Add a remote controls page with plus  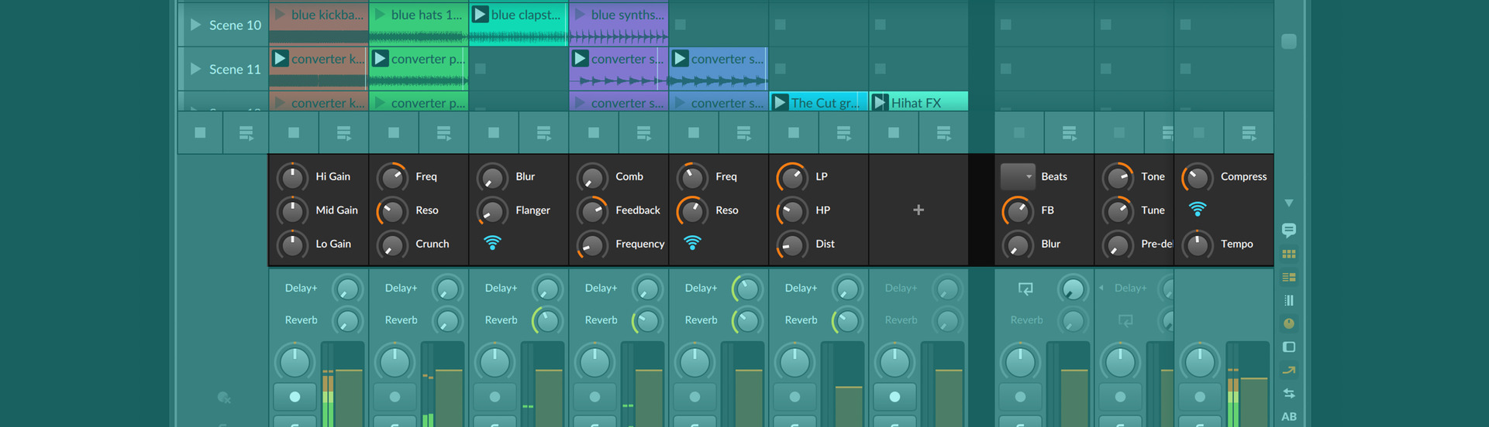919,210
